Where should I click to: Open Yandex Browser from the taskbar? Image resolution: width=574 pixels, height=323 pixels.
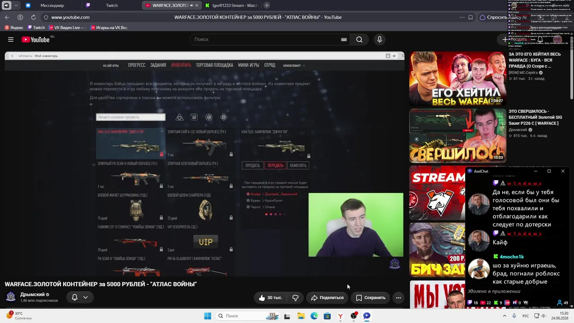340,316
